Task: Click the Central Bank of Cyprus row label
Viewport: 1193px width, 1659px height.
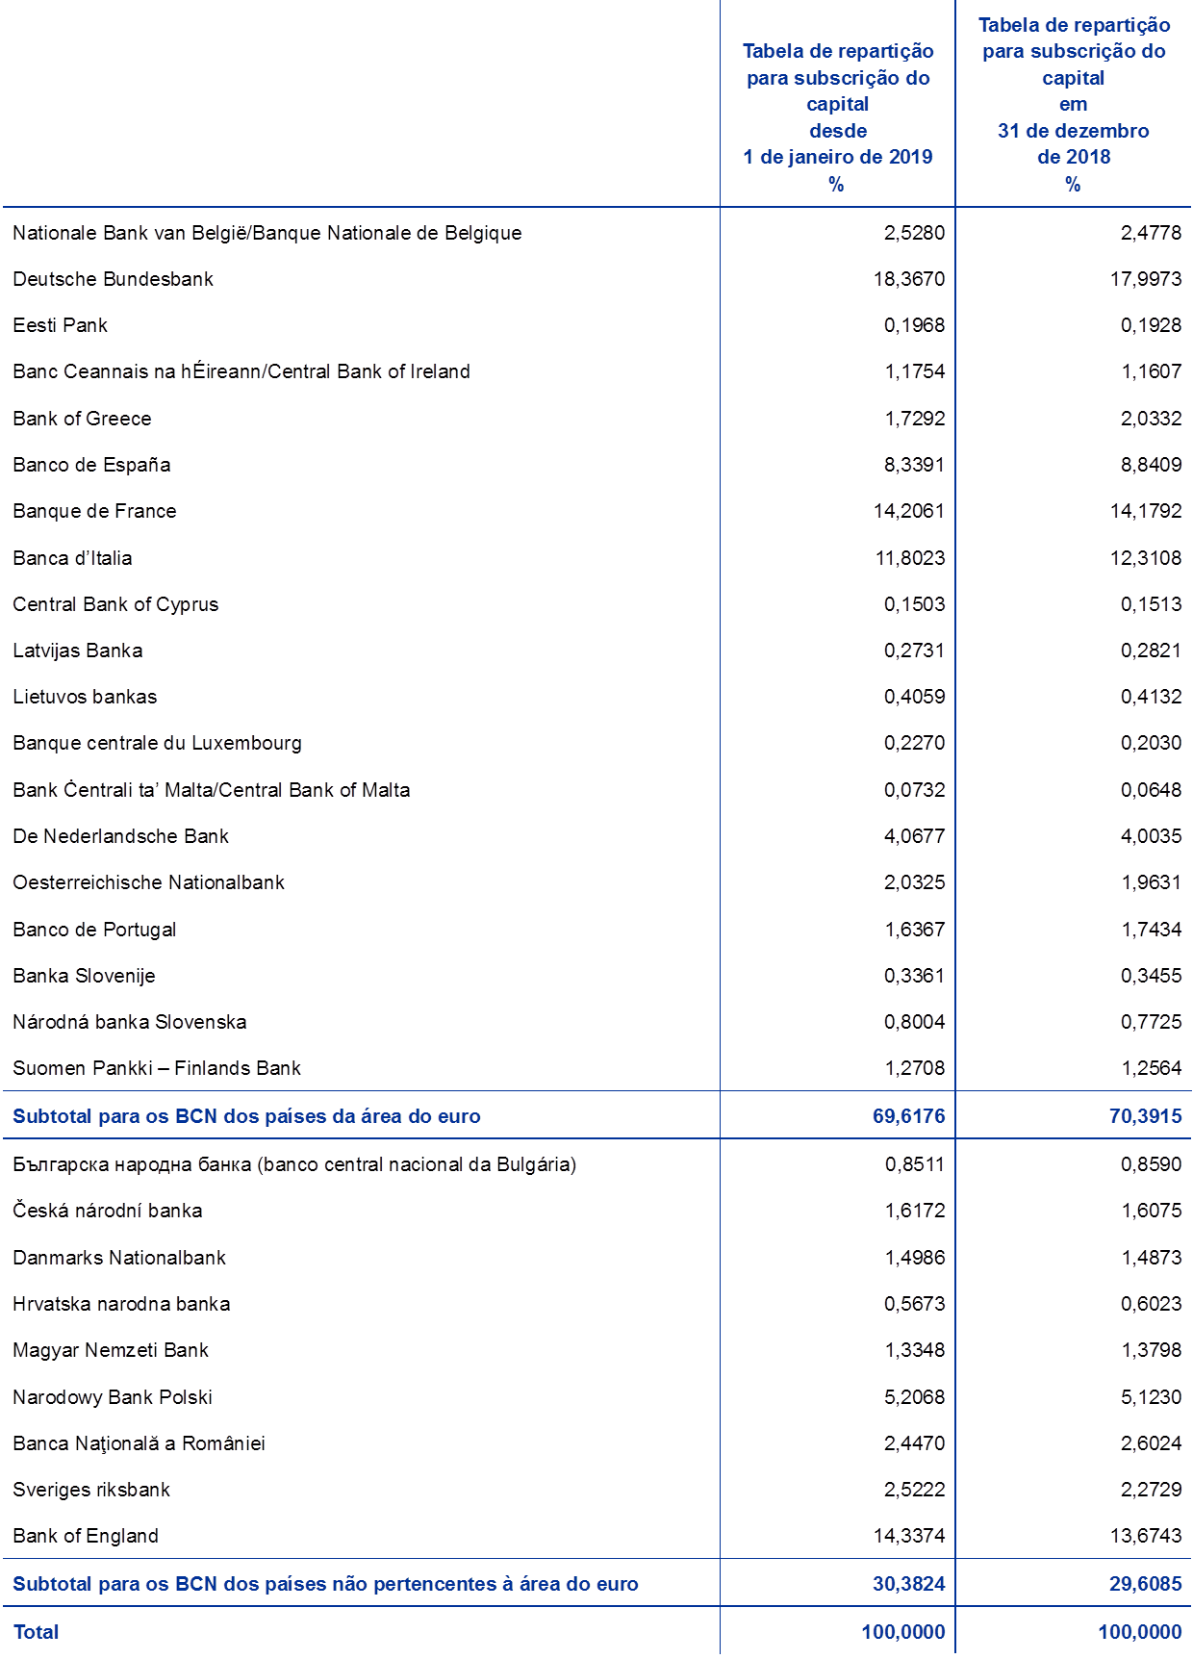Action: (x=115, y=604)
